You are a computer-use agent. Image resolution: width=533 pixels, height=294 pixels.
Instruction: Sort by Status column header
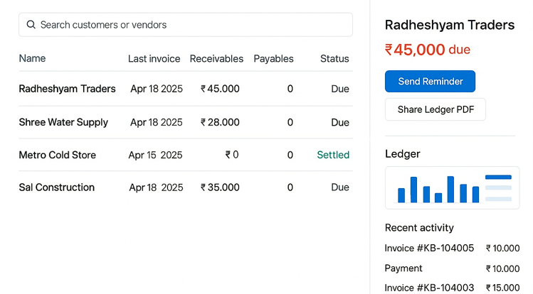334,59
